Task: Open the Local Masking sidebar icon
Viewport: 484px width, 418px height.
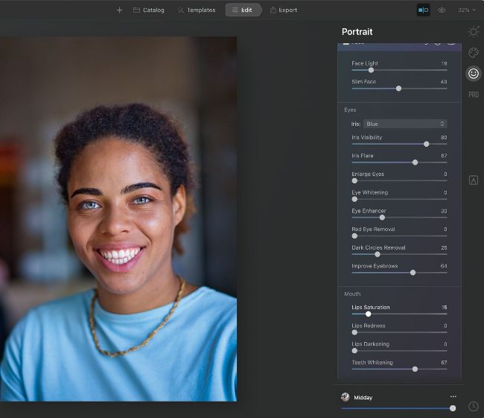Action: click(474, 180)
